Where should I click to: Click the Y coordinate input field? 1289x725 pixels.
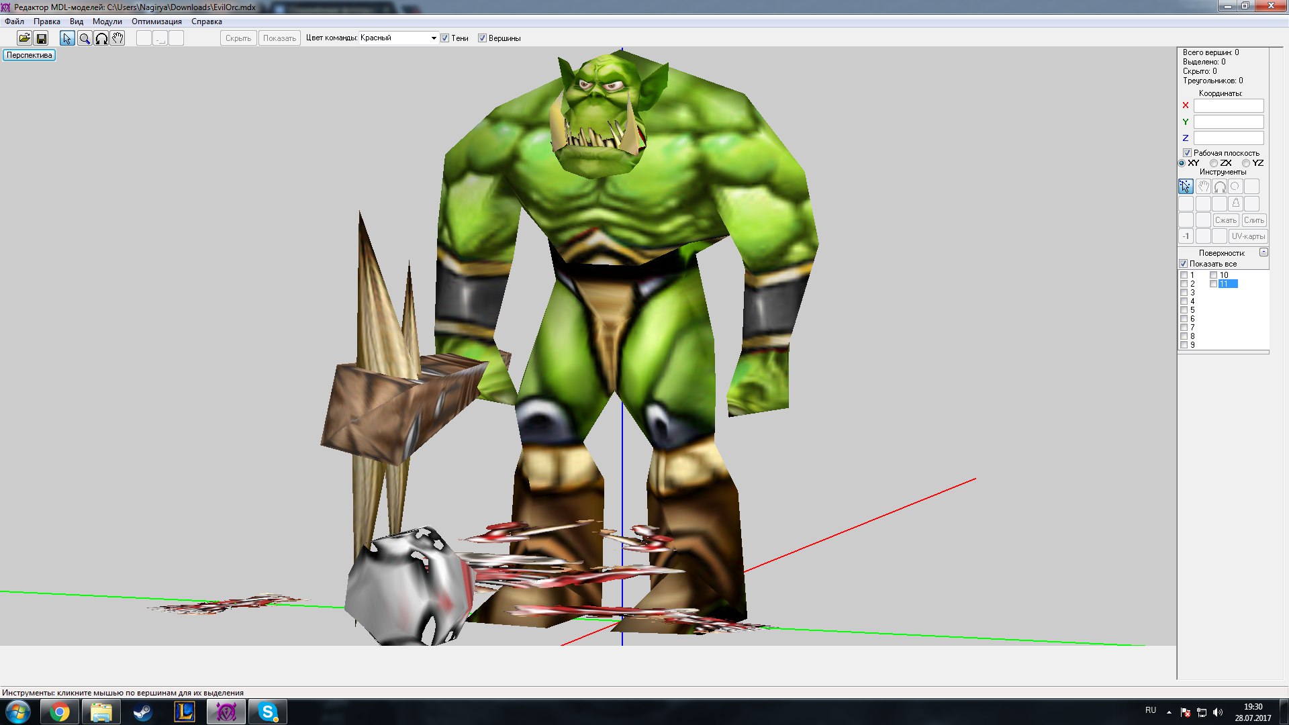tap(1229, 122)
